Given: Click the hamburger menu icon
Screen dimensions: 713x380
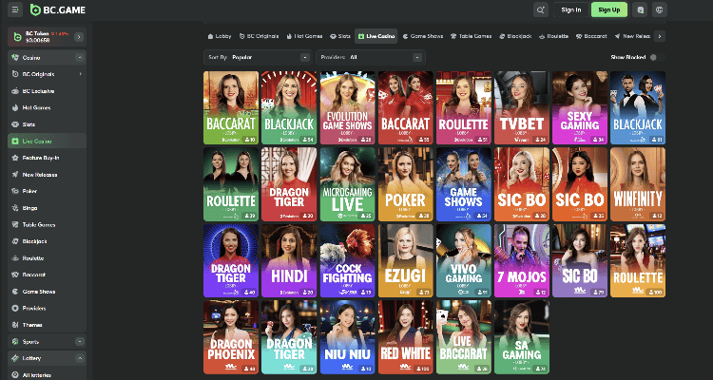Looking at the screenshot, I should (x=15, y=9).
